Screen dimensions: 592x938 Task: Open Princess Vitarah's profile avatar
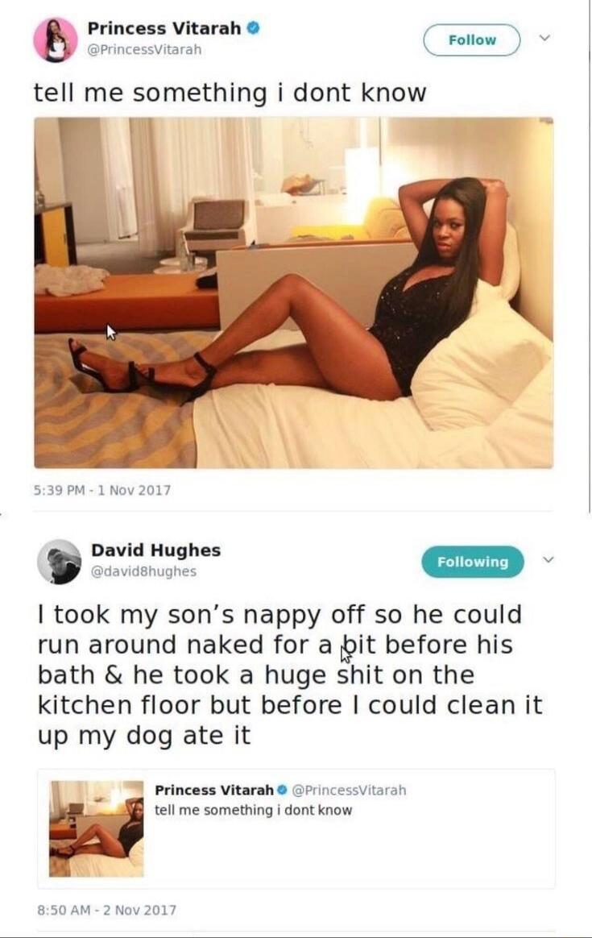(55, 40)
